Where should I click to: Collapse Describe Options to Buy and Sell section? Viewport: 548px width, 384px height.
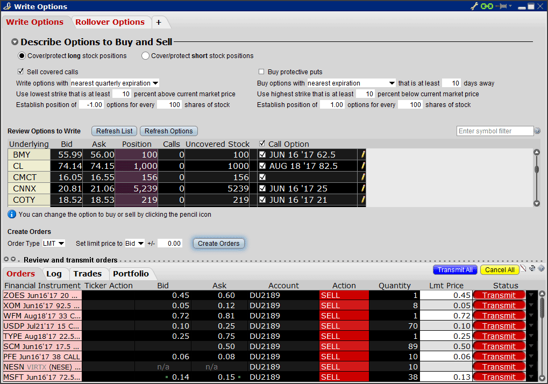15,42
